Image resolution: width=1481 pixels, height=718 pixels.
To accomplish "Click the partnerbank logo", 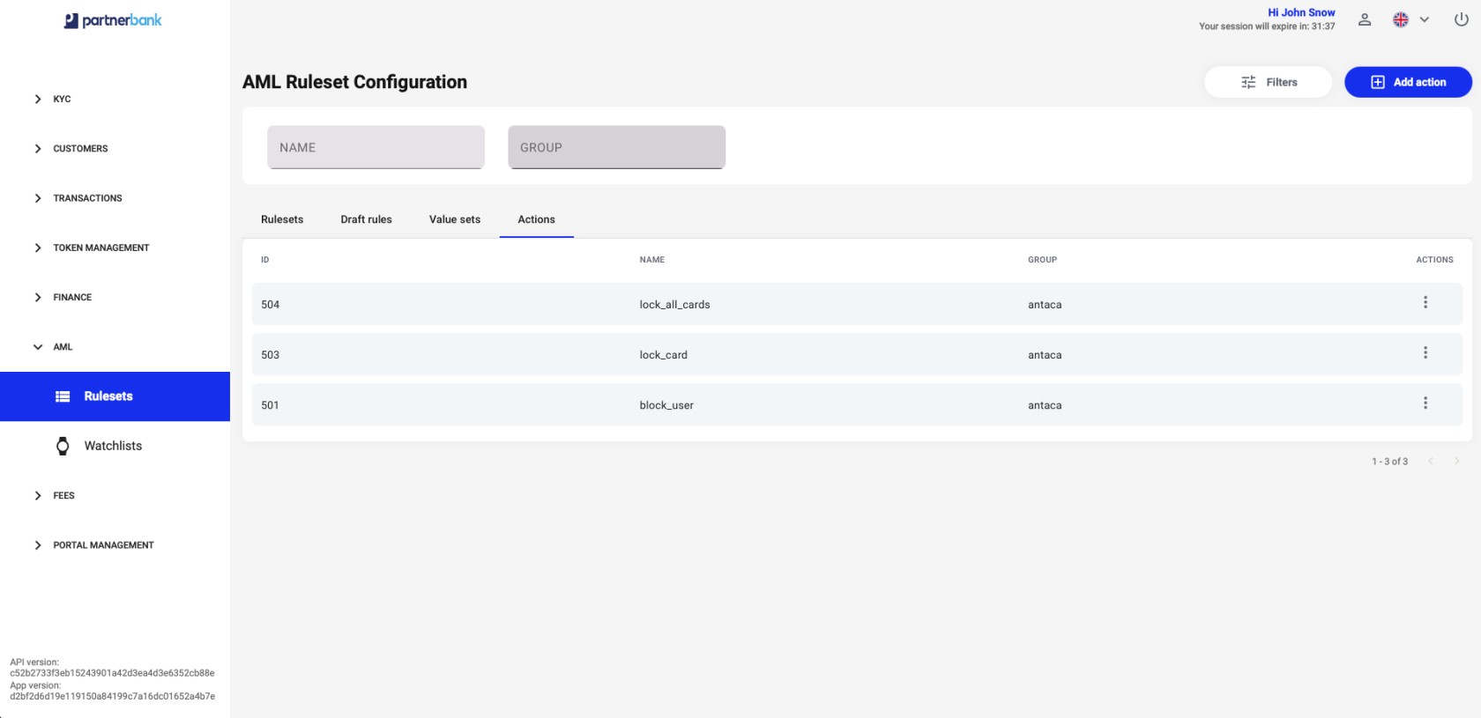I will coord(113,20).
